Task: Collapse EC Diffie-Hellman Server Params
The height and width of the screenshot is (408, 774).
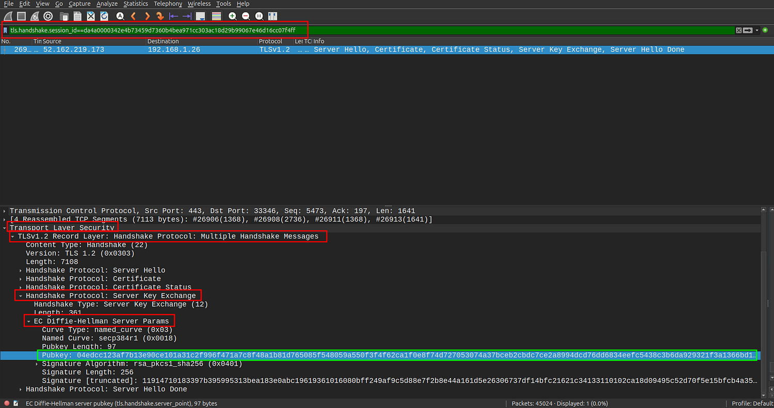Action: tap(29, 321)
